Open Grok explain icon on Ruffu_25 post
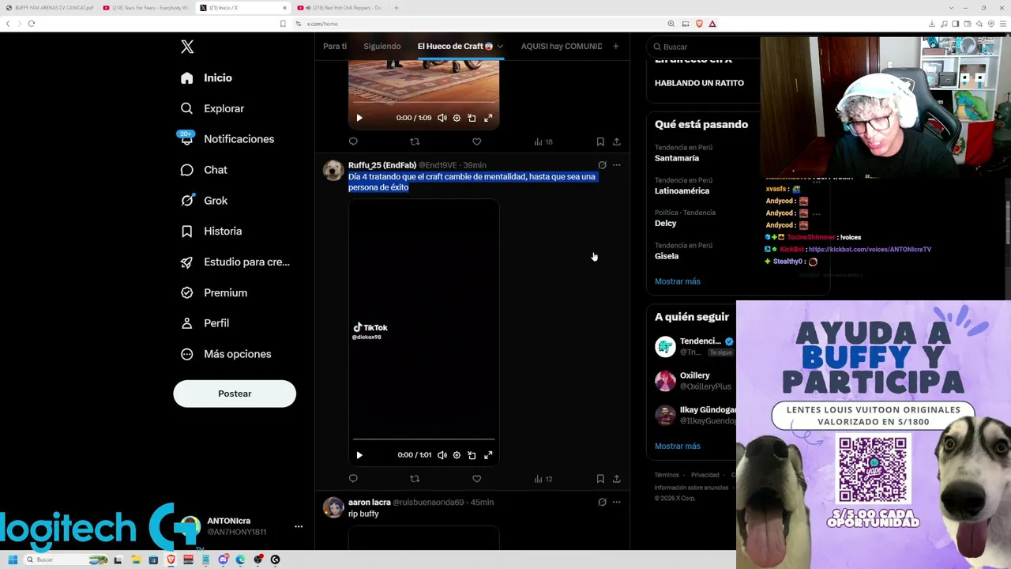 point(602,165)
